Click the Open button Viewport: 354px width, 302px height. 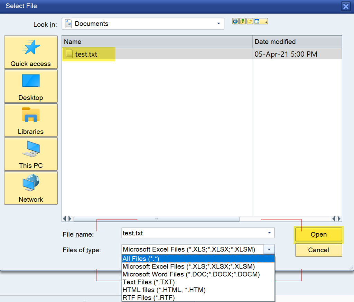[318, 235]
